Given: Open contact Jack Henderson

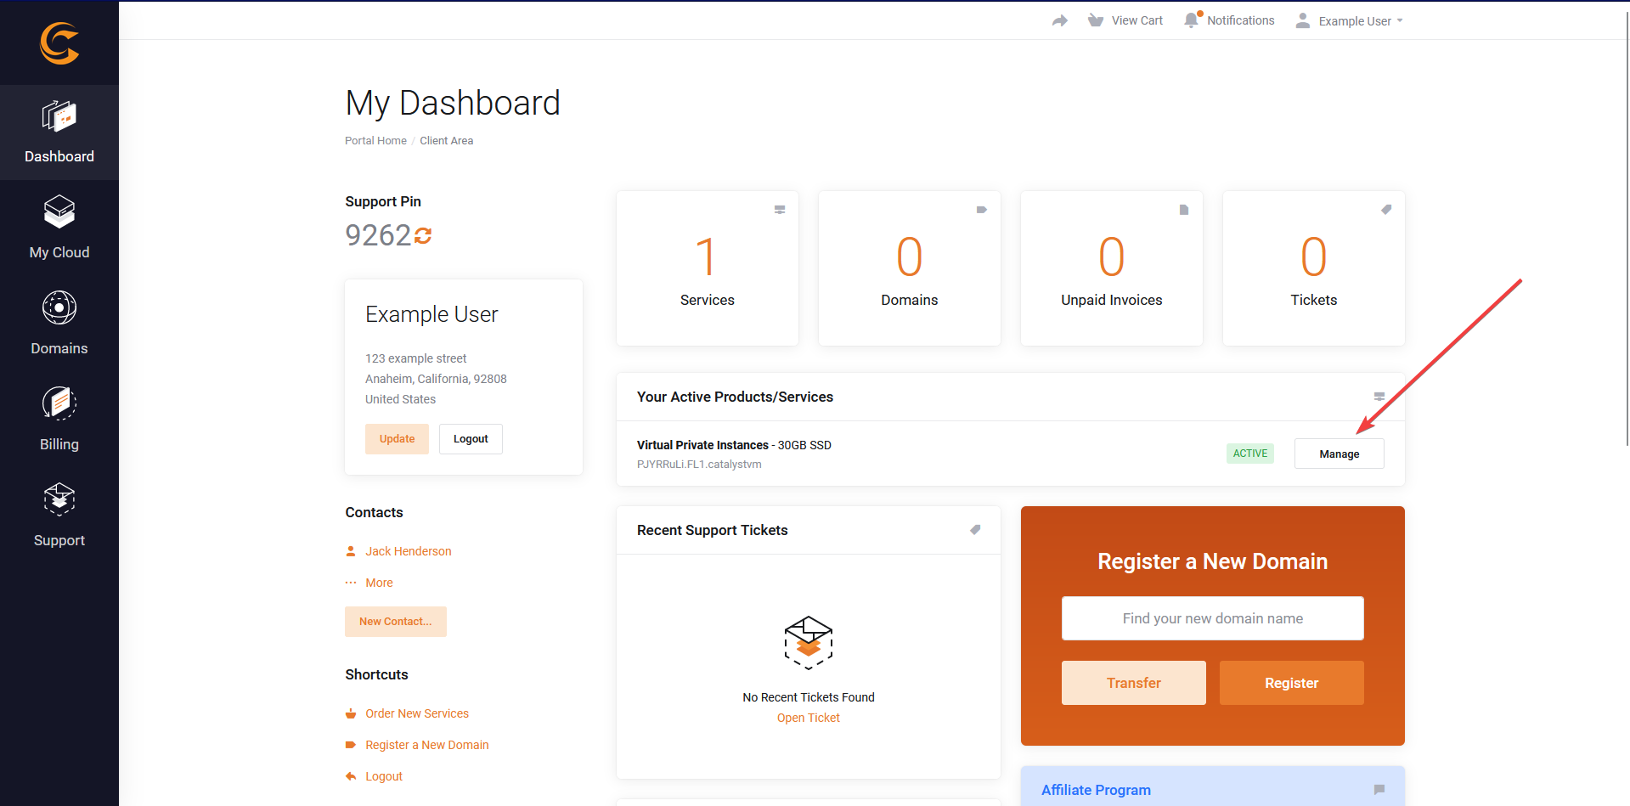Looking at the screenshot, I should [409, 551].
